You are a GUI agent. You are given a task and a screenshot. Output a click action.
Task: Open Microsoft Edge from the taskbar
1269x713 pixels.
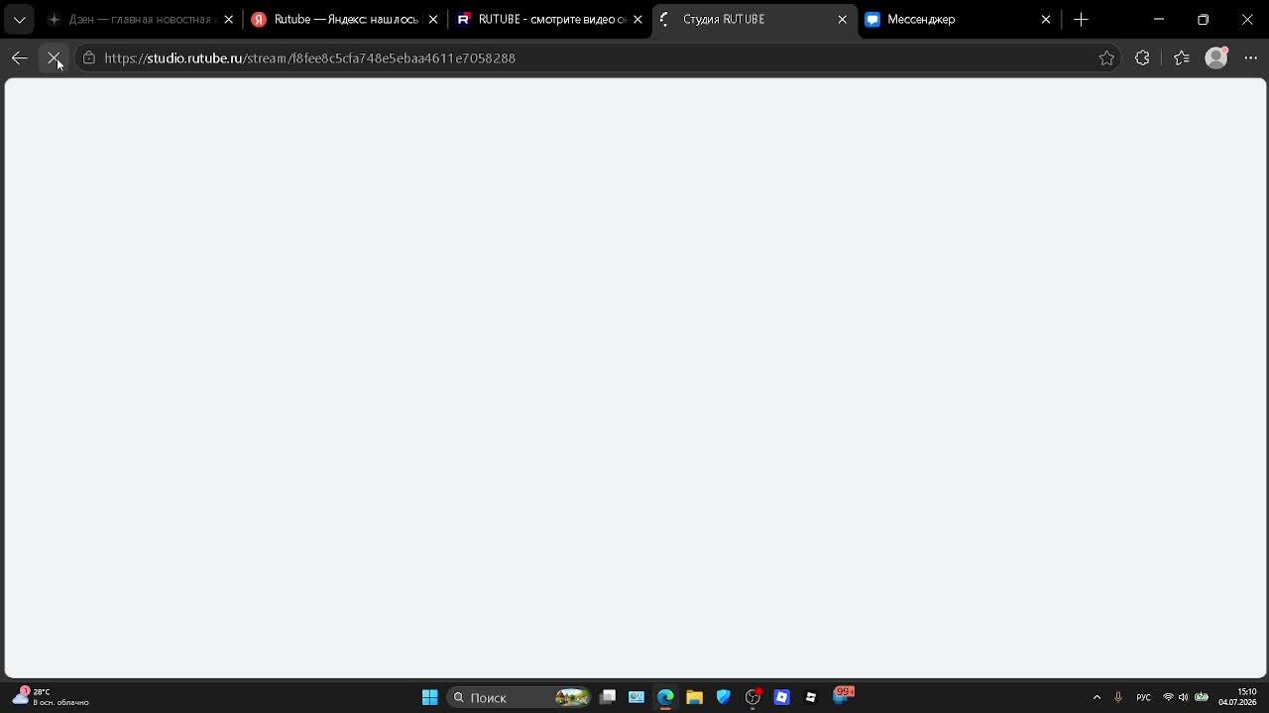tap(665, 697)
